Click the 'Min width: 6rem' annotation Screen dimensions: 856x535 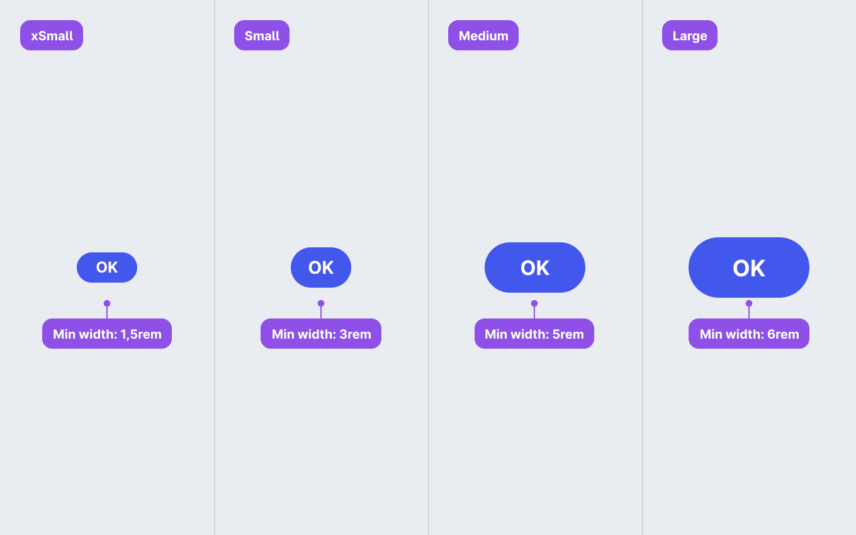749,334
